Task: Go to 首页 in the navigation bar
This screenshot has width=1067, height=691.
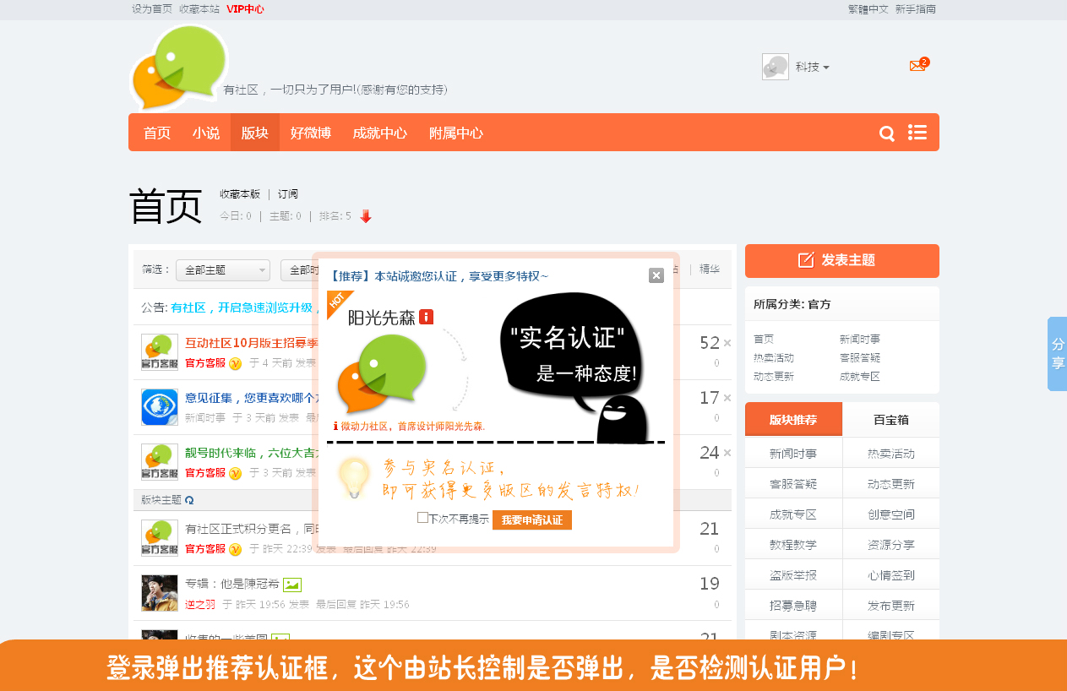Action: (157, 133)
